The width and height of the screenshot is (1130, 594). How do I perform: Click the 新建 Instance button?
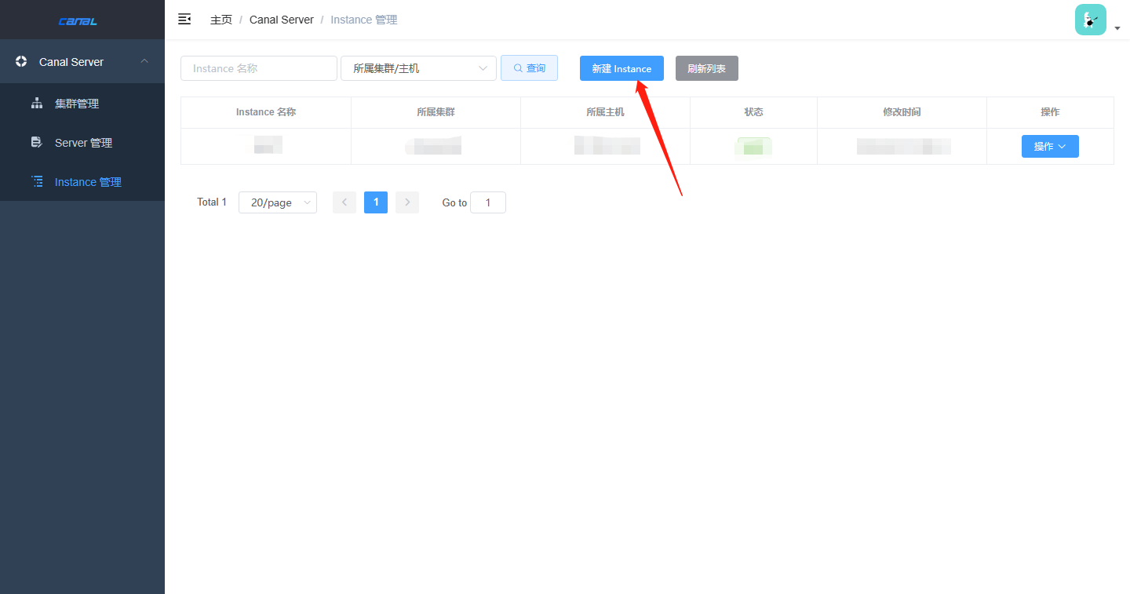pos(621,68)
